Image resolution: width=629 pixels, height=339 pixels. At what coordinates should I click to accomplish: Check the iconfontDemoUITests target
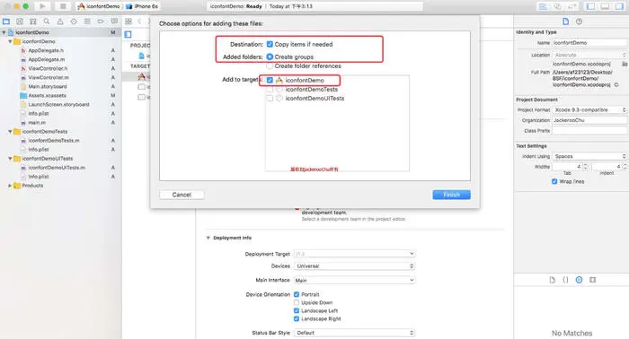[270, 98]
